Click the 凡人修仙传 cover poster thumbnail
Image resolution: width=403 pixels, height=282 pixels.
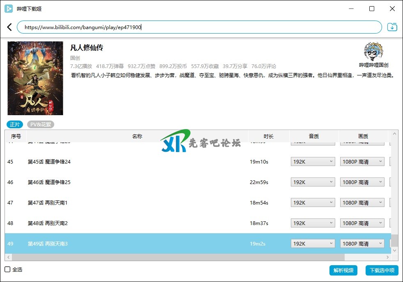point(35,78)
